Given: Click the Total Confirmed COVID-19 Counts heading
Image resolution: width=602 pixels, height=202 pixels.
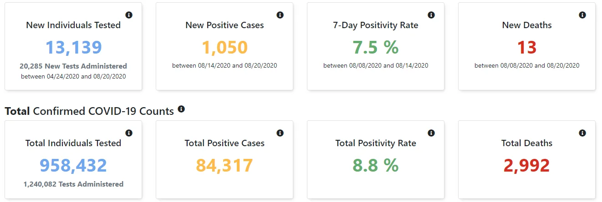Looking at the screenshot, I should point(89,111).
